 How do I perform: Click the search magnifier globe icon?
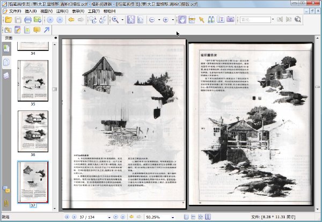pos(297,19)
